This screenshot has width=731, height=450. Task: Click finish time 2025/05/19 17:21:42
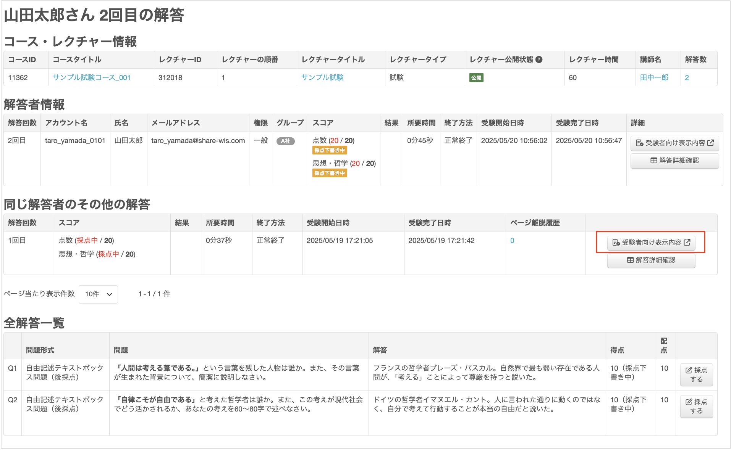(442, 241)
